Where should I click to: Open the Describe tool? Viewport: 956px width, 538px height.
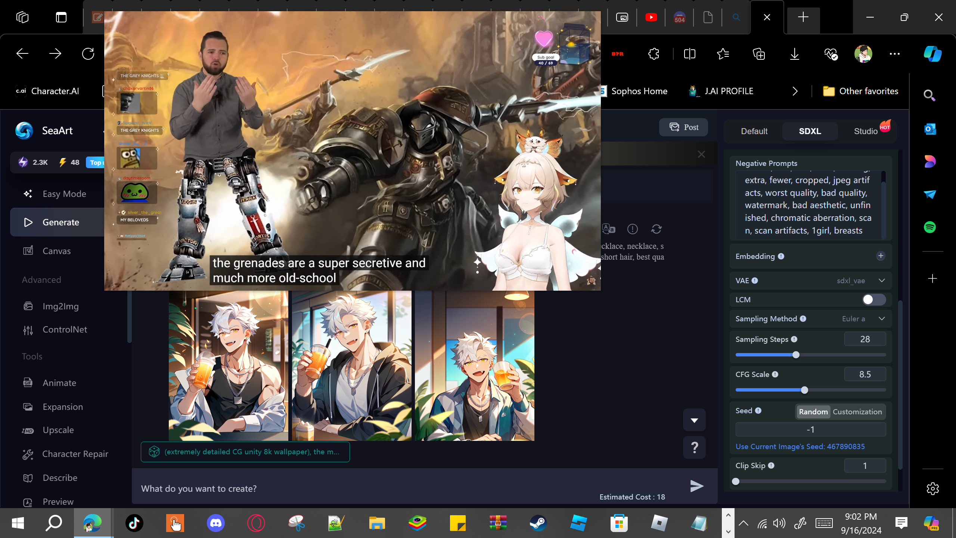(60, 478)
